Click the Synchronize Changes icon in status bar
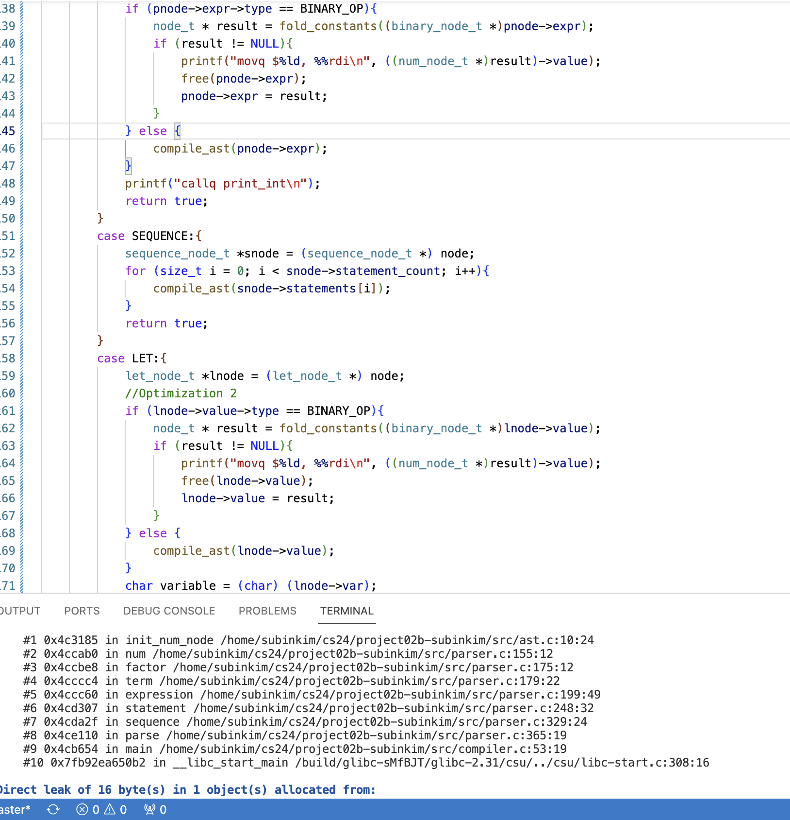The height and width of the screenshot is (820, 790). (x=53, y=809)
